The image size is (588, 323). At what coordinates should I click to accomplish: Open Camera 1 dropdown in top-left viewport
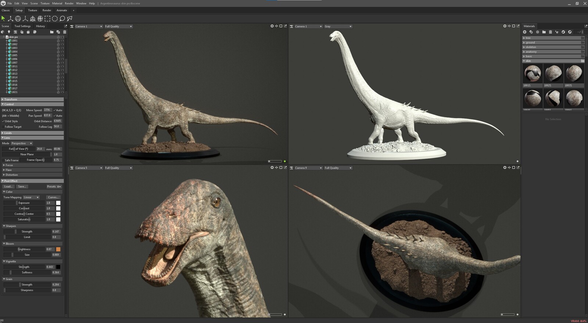pyautogui.click(x=88, y=26)
